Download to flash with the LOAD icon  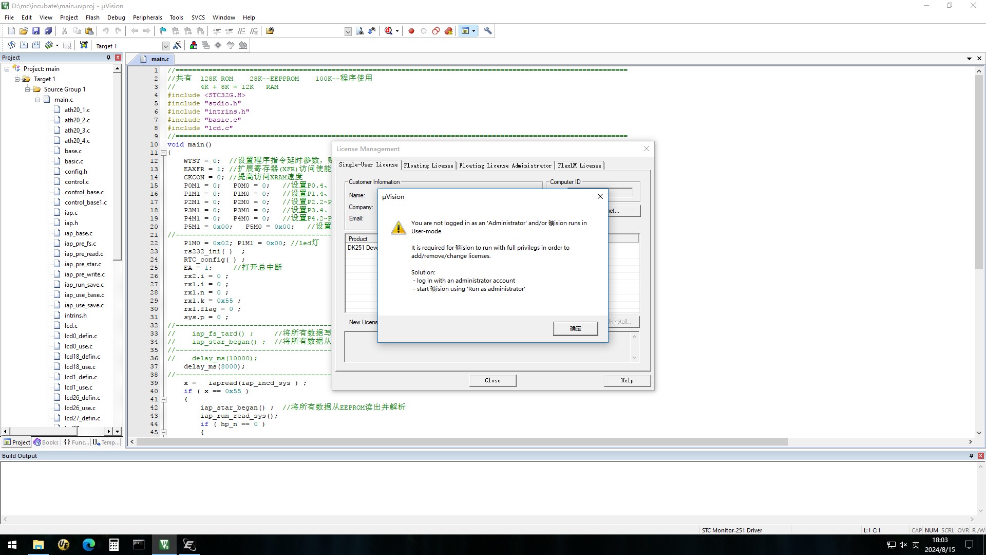[x=84, y=45]
